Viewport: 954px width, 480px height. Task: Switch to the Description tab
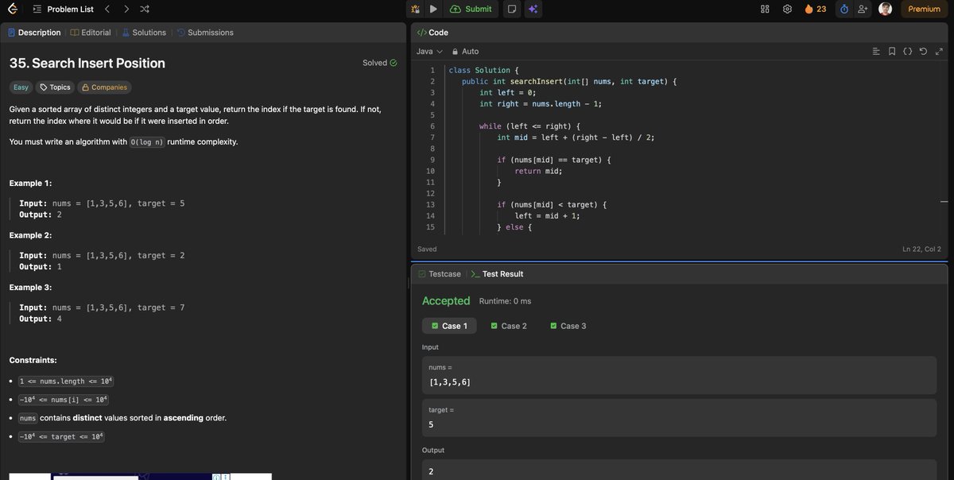(34, 33)
